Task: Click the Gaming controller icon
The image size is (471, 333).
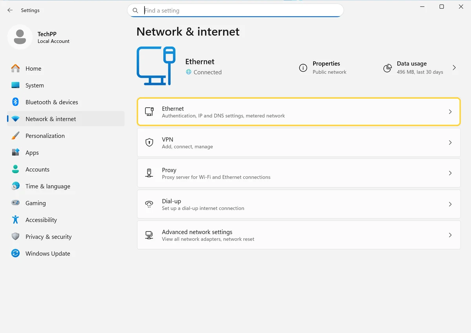Action: point(15,203)
